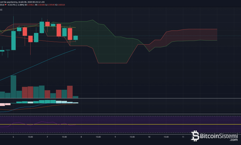Click date label 11 on time axis
Screen dimensions: 241x145
click(x=183, y=137)
